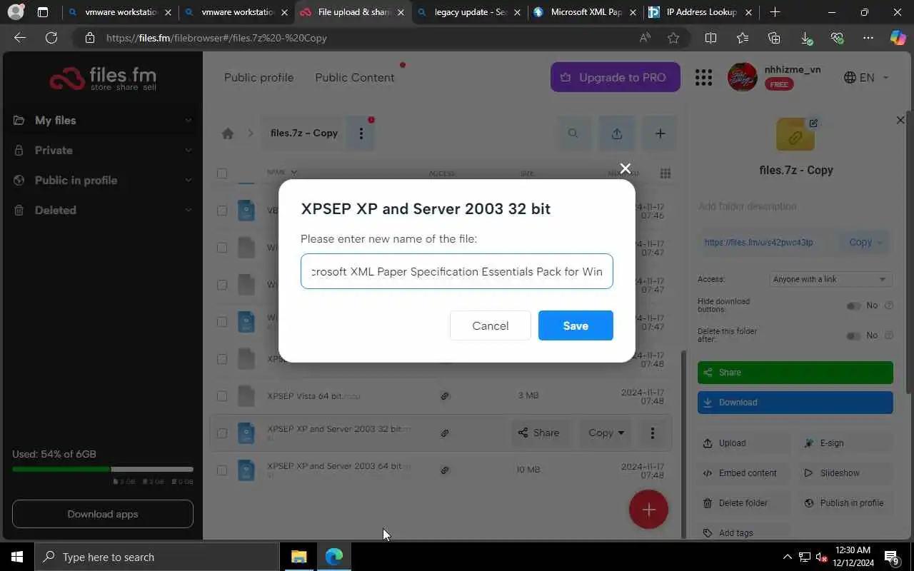Click the upload icon in toolbar
914x571 pixels.
coord(616,133)
